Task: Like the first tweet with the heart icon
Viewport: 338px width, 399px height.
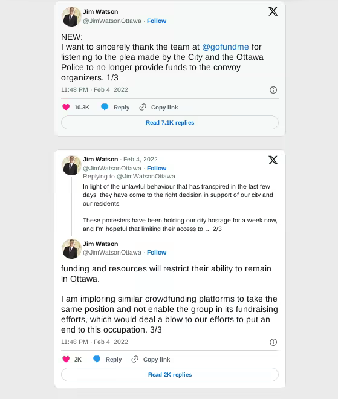Action: point(66,107)
